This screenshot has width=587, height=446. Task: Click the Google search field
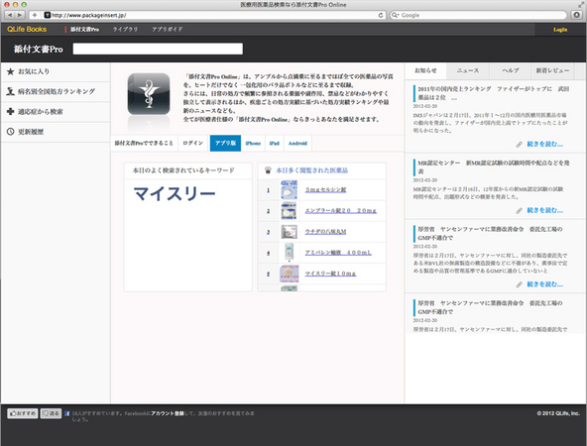coord(478,15)
